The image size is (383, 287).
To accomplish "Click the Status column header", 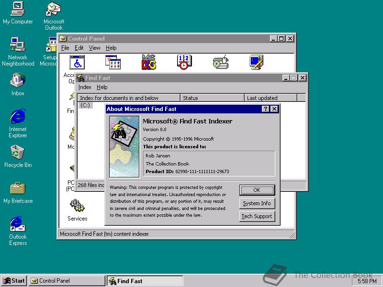I will pyautogui.click(x=212, y=98).
